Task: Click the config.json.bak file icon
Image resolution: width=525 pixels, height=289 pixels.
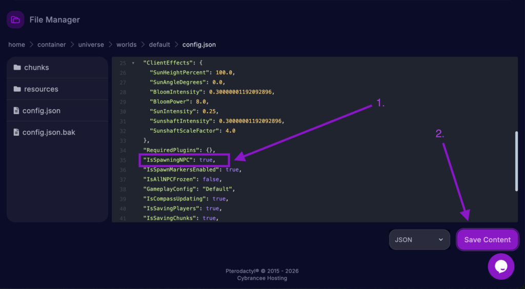Action: point(17,132)
